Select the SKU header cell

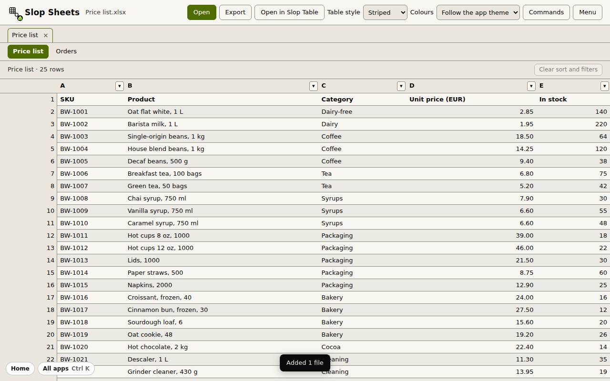tap(91, 100)
